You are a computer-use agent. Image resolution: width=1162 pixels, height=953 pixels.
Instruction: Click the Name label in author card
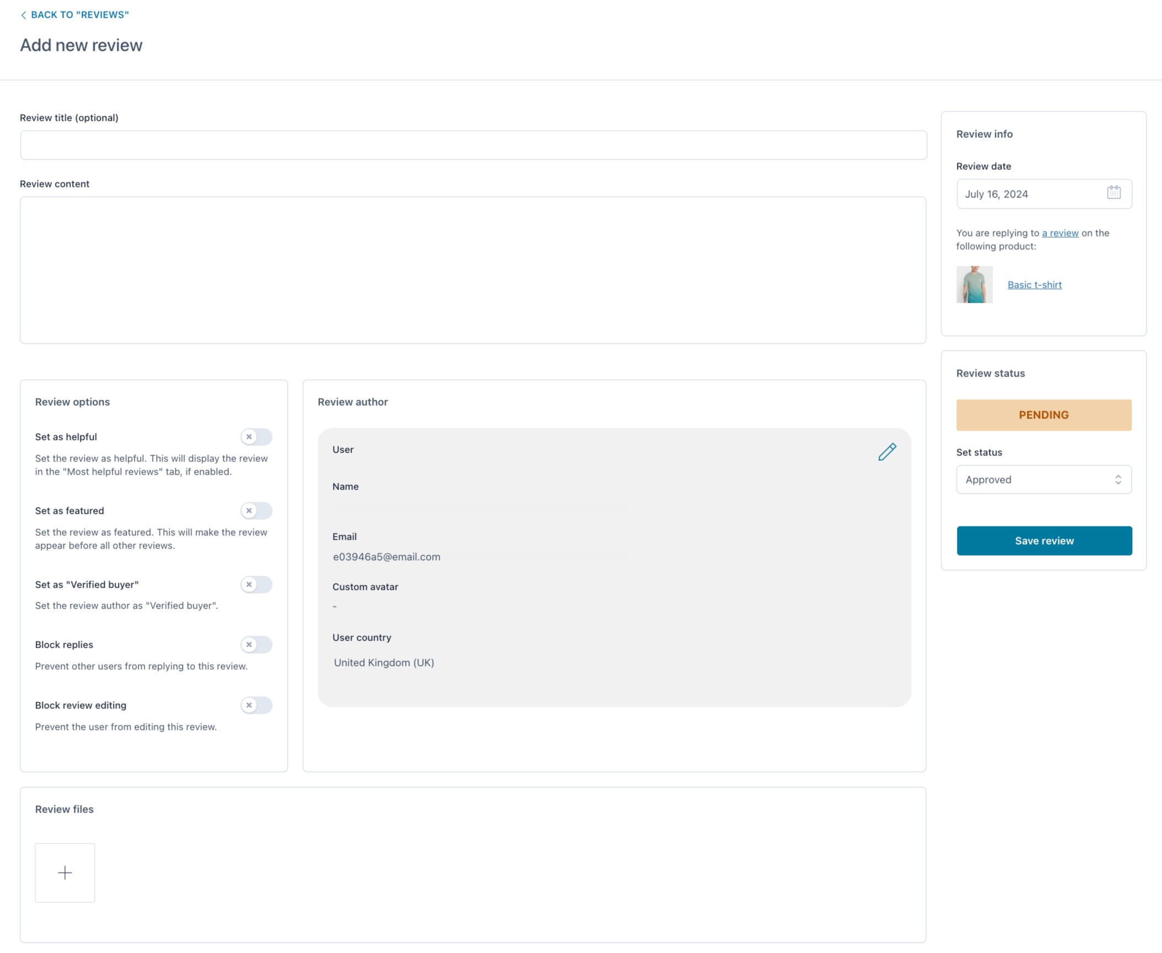[345, 486]
